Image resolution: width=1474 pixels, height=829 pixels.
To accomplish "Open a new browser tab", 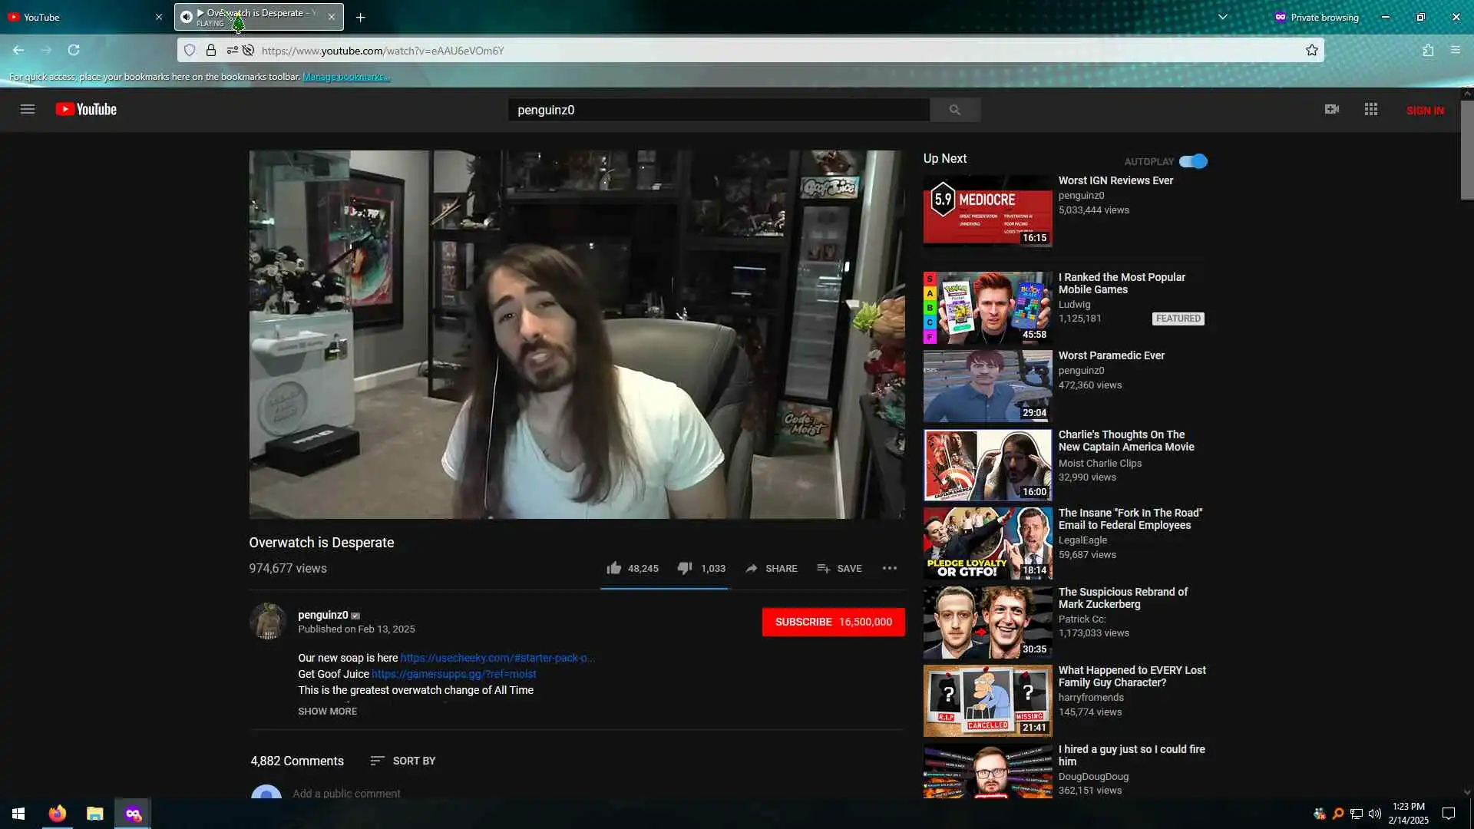I will click(361, 17).
